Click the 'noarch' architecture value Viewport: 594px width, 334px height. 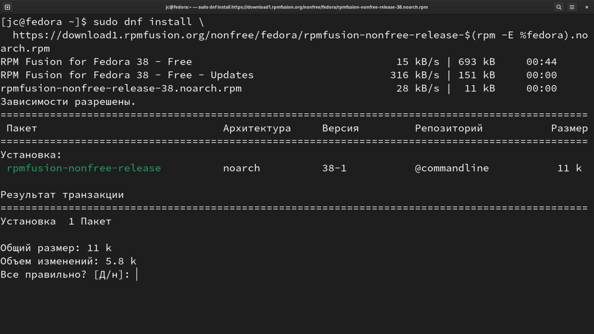[242, 168]
